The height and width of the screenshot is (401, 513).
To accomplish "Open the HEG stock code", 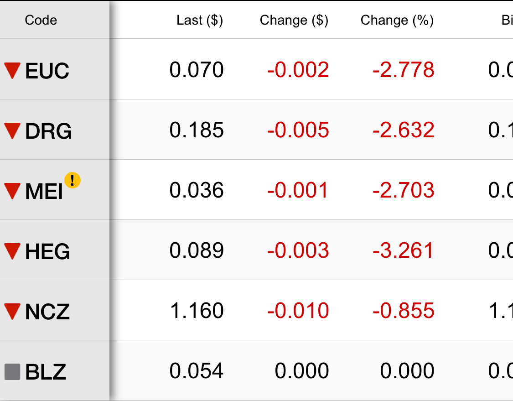I will [47, 251].
